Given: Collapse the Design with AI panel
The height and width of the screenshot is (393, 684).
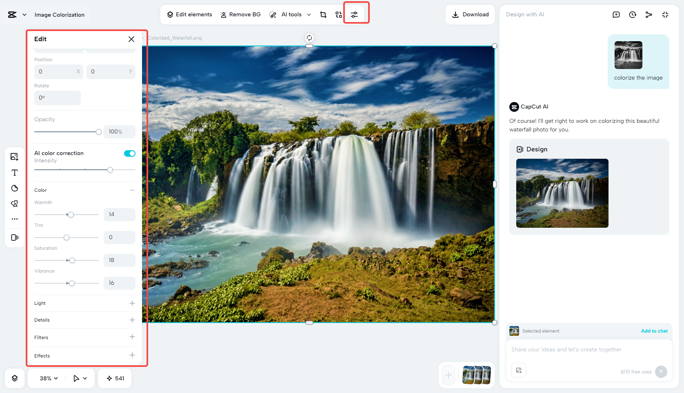Looking at the screenshot, I should (x=665, y=14).
